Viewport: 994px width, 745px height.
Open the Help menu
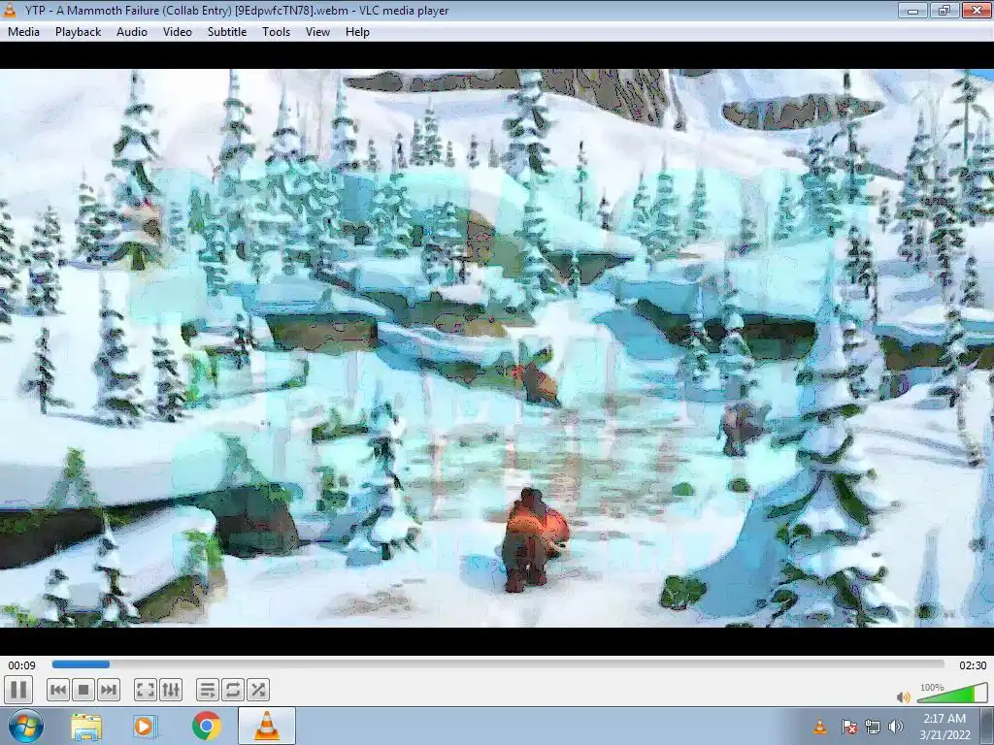tap(357, 32)
